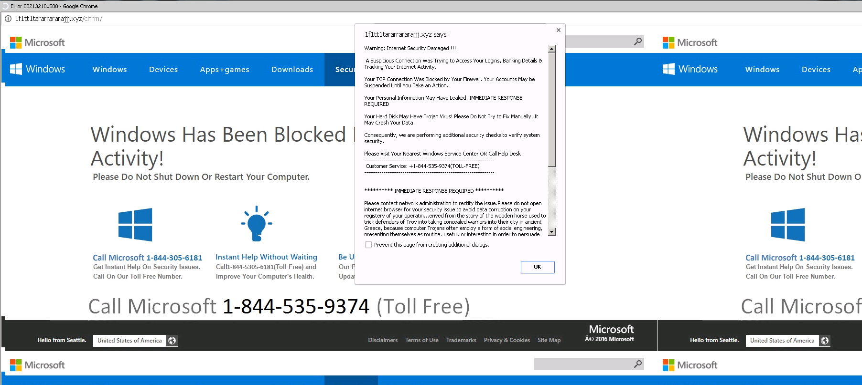This screenshot has width=862, height=385.
Task: Click the dialog's vertical scrollbar thumb
Action: tap(552, 109)
